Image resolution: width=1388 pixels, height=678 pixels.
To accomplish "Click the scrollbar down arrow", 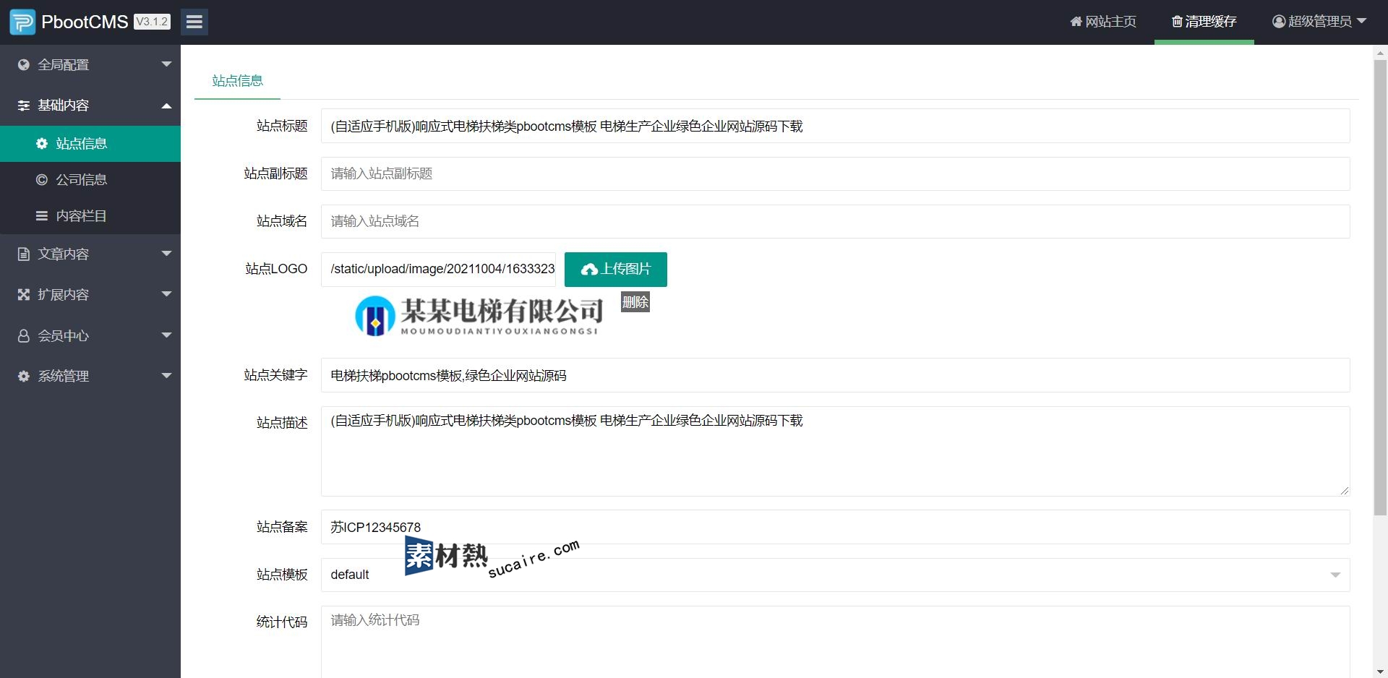I will point(1380,671).
